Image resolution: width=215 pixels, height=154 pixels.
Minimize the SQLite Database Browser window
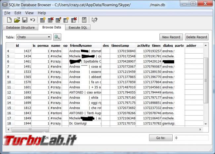(185, 3)
